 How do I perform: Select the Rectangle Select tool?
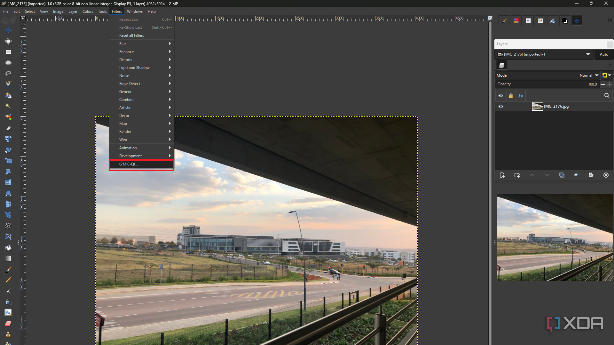(8, 52)
